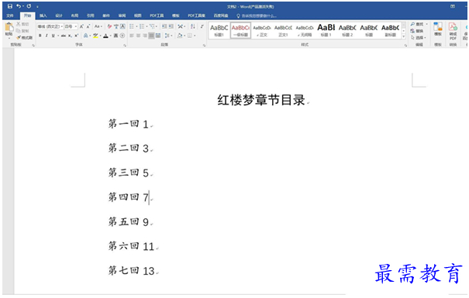This screenshot has height=298, width=469.
Task: Toggle italic formatting
Action: tap(47, 36)
